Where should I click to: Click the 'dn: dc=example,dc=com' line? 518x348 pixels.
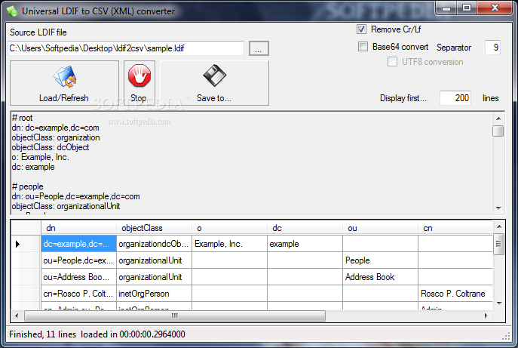55,128
